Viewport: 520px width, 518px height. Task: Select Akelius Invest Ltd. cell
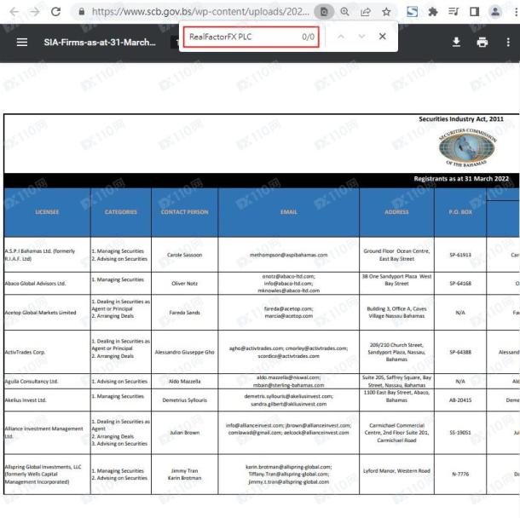tap(47, 400)
